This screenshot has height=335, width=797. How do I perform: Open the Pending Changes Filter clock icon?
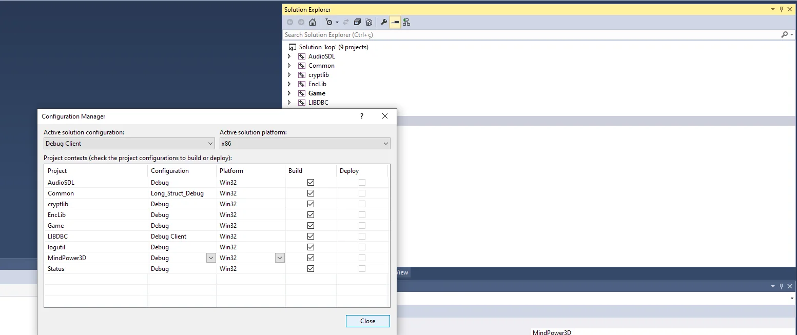[x=329, y=22]
